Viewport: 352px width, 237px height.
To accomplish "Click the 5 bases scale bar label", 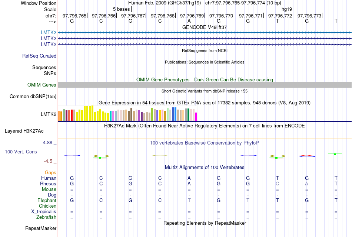I will point(121,9).
